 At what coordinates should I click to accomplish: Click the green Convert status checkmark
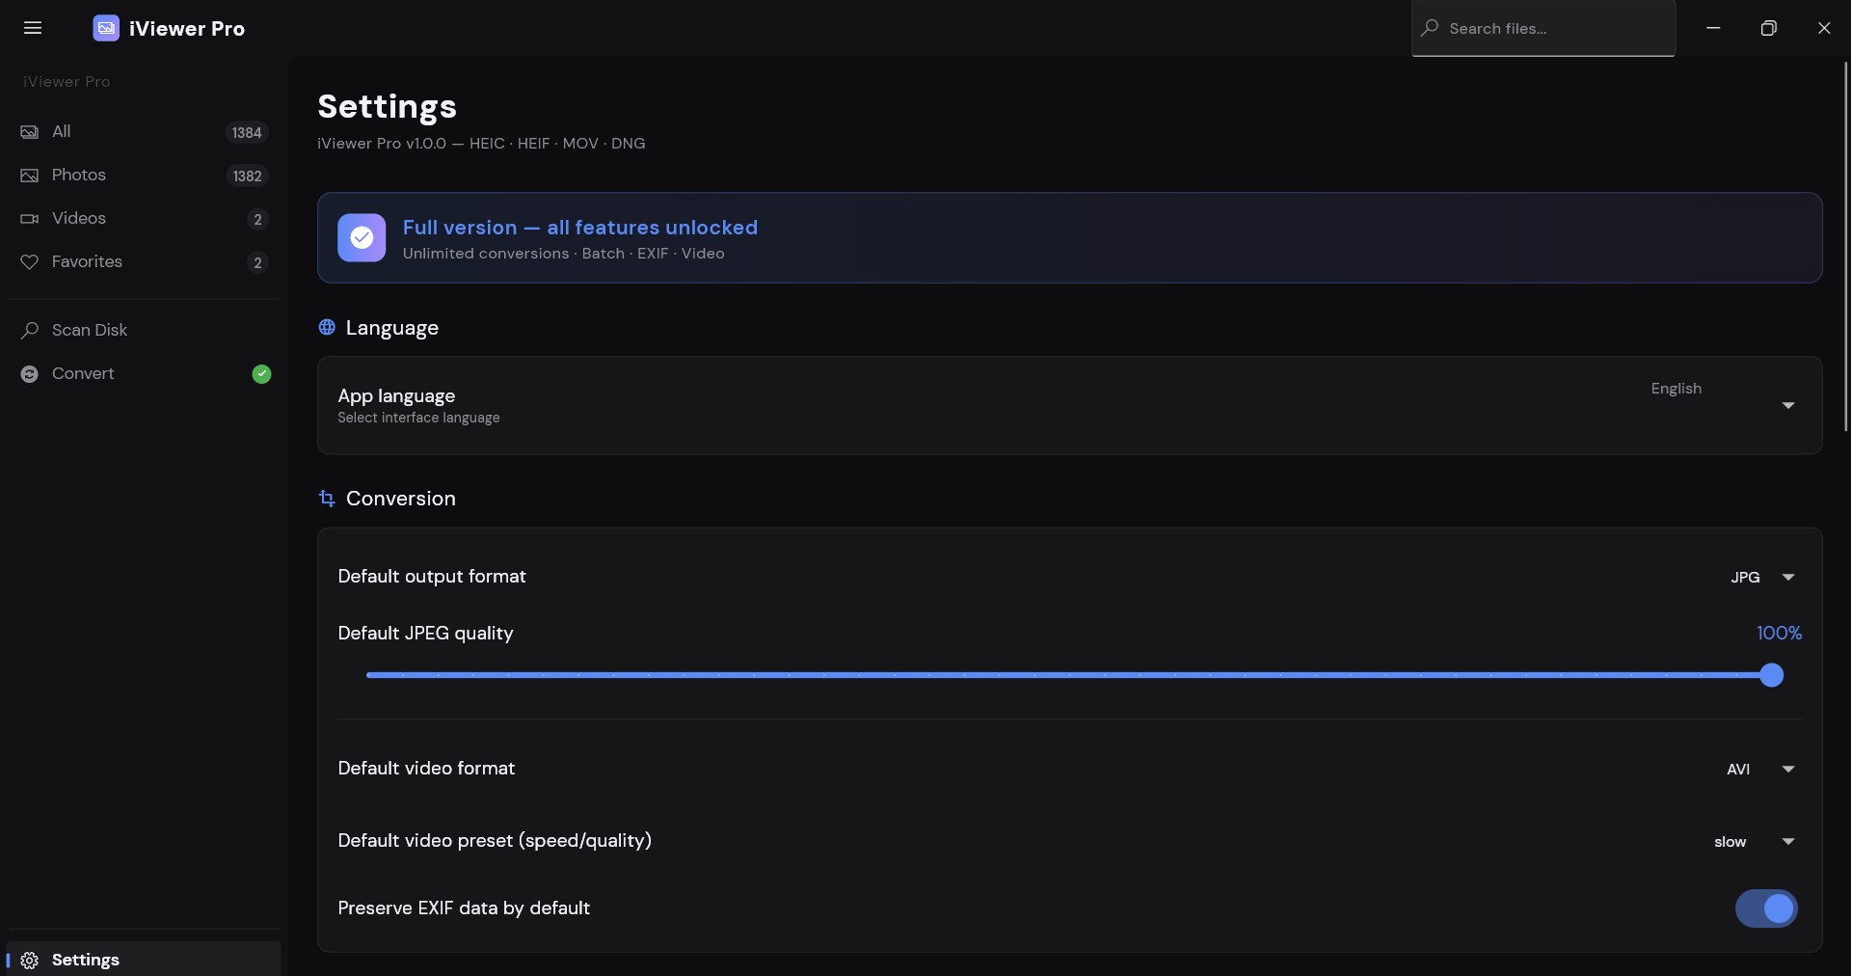[x=261, y=374]
